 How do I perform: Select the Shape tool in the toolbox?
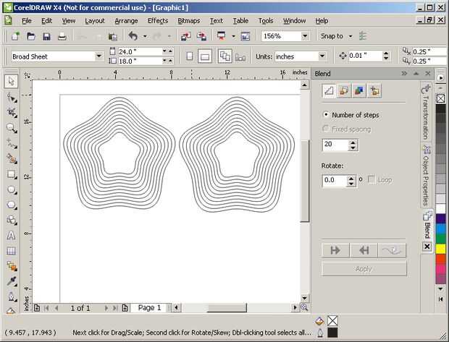tap(12, 98)
